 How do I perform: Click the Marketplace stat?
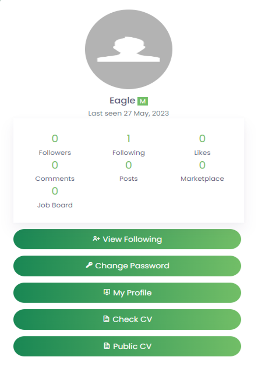pyautogui.click(x=202, y=171)
